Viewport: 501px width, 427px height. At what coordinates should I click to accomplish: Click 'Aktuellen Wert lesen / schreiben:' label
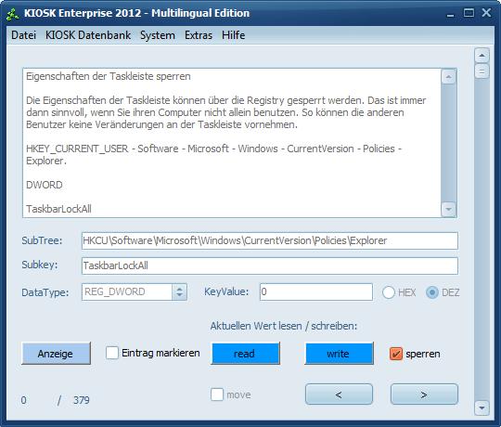click(284, 326)
